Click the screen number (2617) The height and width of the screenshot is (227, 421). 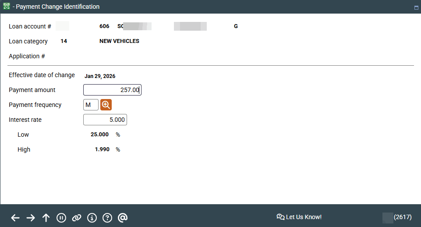[x=403, y=217]
